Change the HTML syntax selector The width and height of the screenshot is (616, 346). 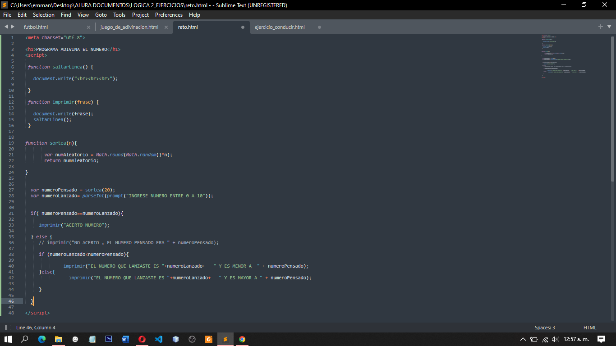point(590,328)
